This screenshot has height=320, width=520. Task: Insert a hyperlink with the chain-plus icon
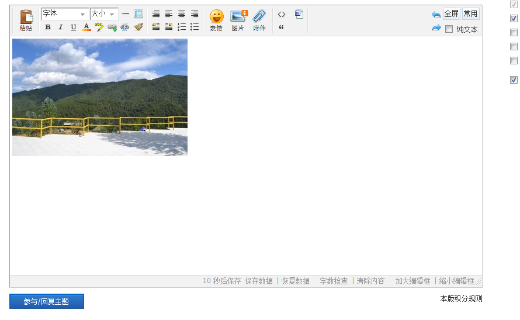tap(112, 27)
